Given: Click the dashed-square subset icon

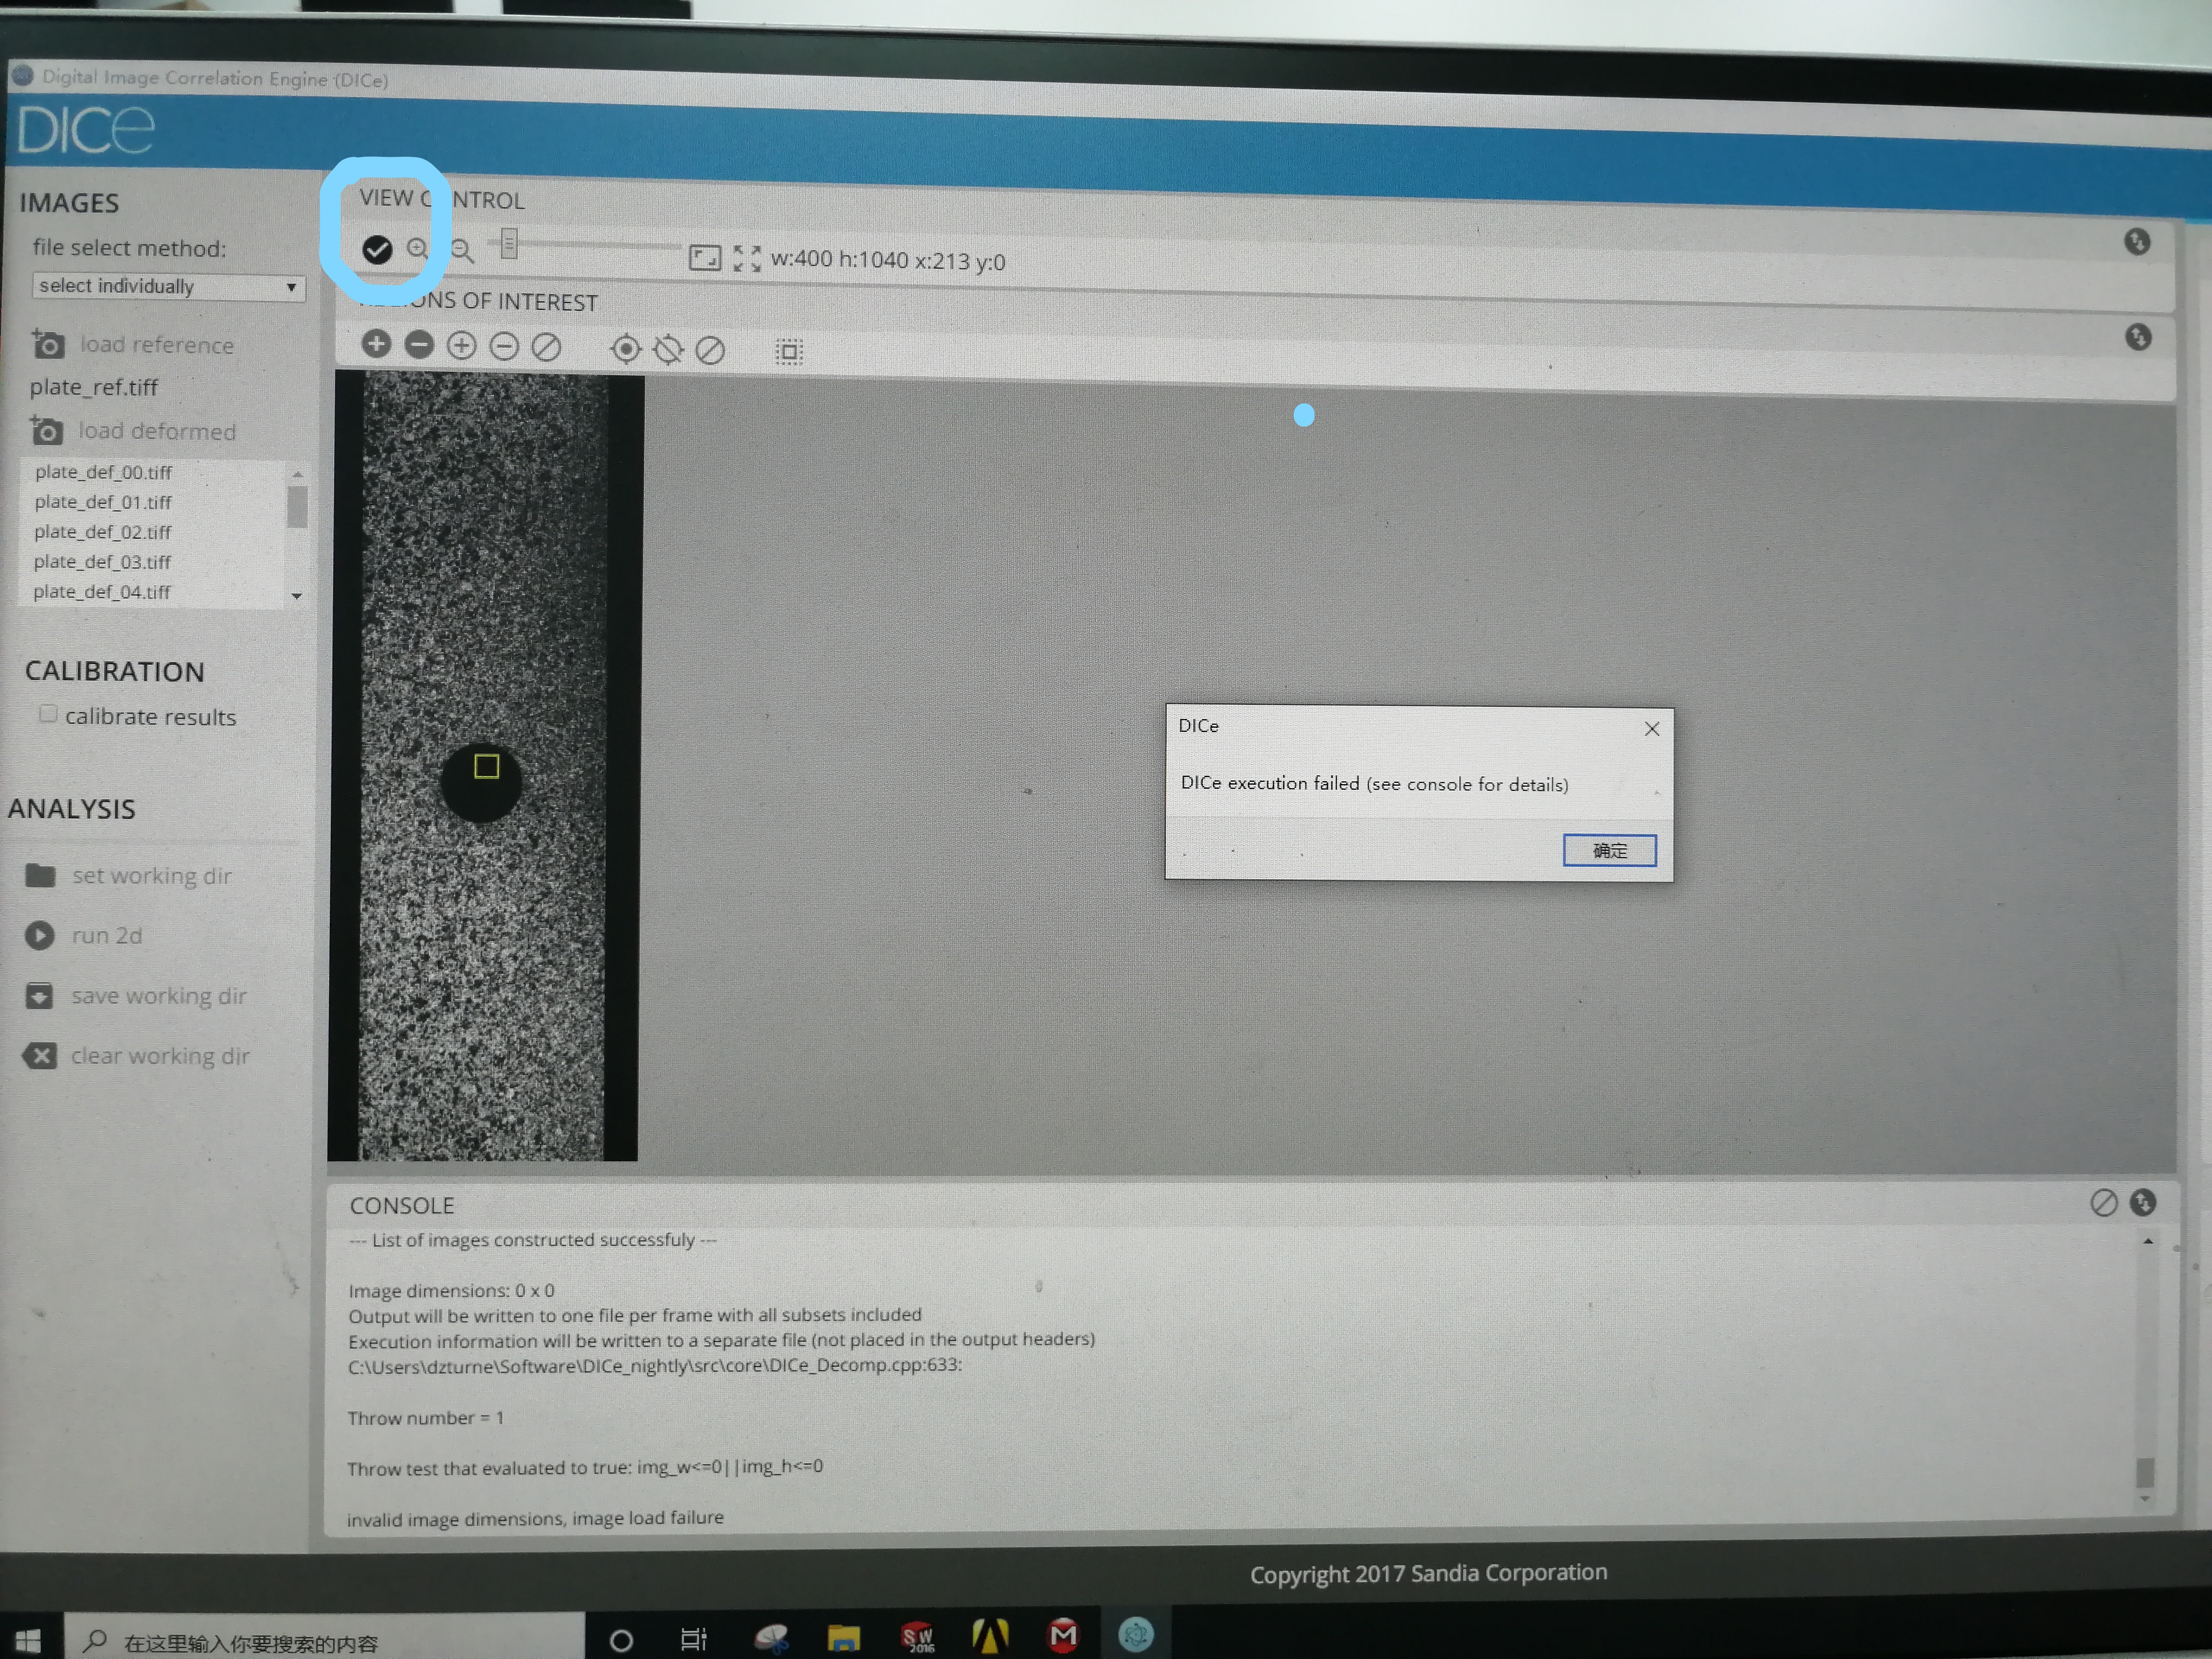Looking at the screenshot, I should point(789,351).
